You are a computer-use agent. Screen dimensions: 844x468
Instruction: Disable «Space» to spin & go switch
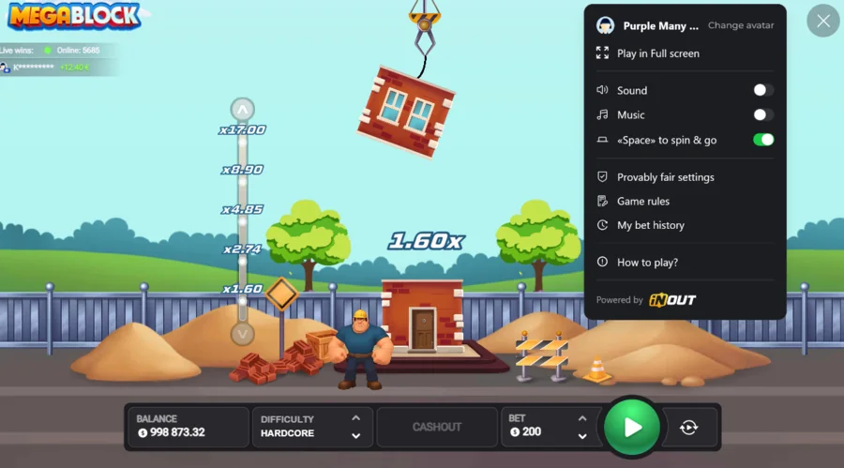763,140
